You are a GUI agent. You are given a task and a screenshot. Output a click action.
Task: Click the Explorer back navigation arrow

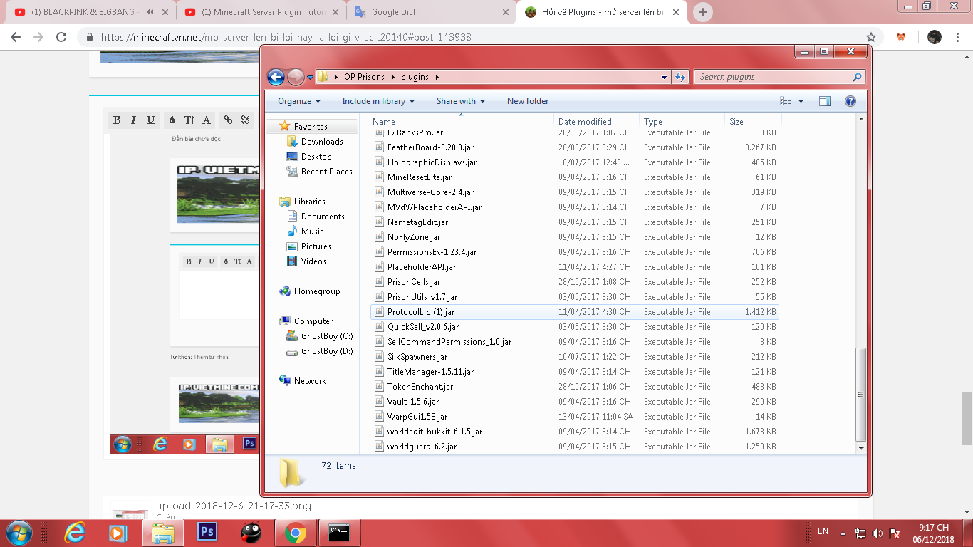(x=276, y=77)
